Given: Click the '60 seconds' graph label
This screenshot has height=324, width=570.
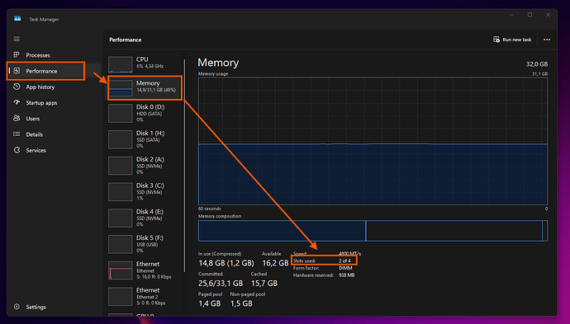Looking at the screenshot, I should click(x=209, y=209).
